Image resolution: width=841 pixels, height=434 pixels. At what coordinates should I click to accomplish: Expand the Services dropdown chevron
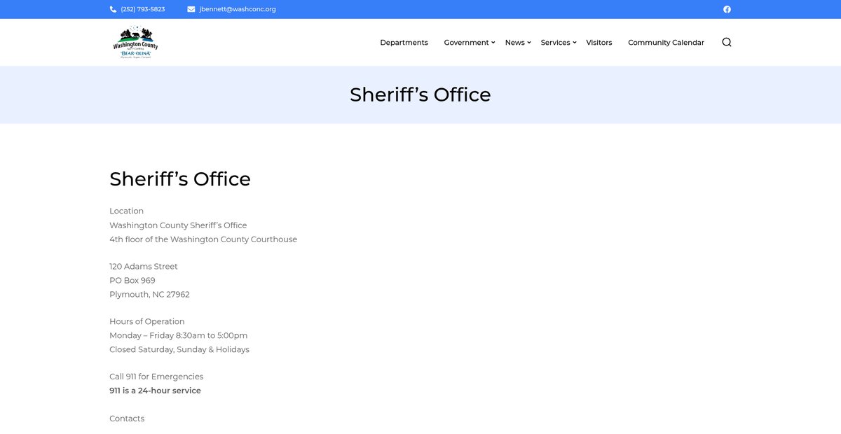point(575,43)
